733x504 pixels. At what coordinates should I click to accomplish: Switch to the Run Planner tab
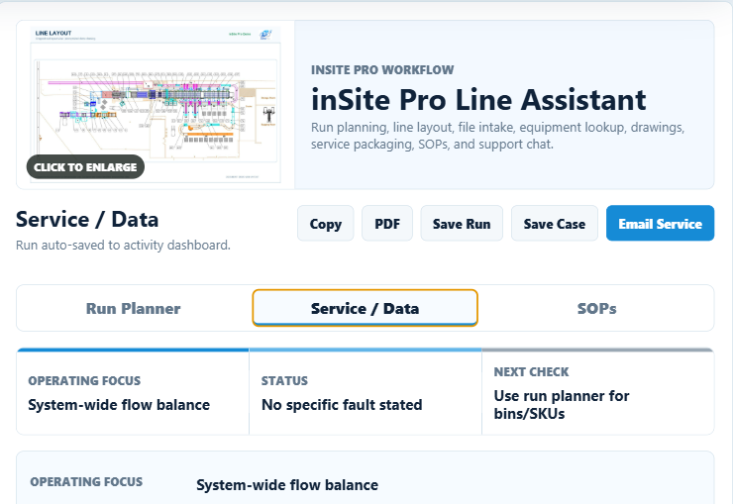(134, 308)
